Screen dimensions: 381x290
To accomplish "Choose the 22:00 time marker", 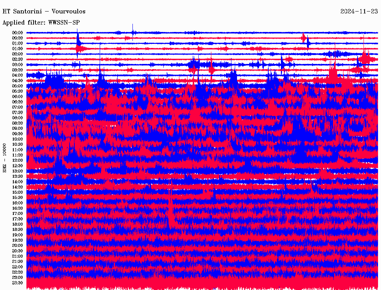I will (17, 267).
